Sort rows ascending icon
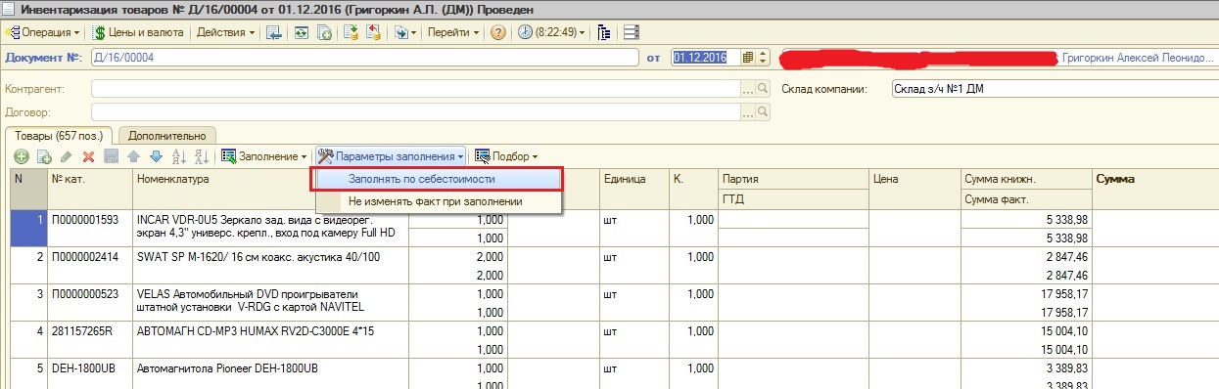The height and width of the screenshot is (389, 1219). coord(178,156)
